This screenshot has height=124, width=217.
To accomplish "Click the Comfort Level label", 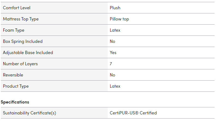I will pos(17,8).
